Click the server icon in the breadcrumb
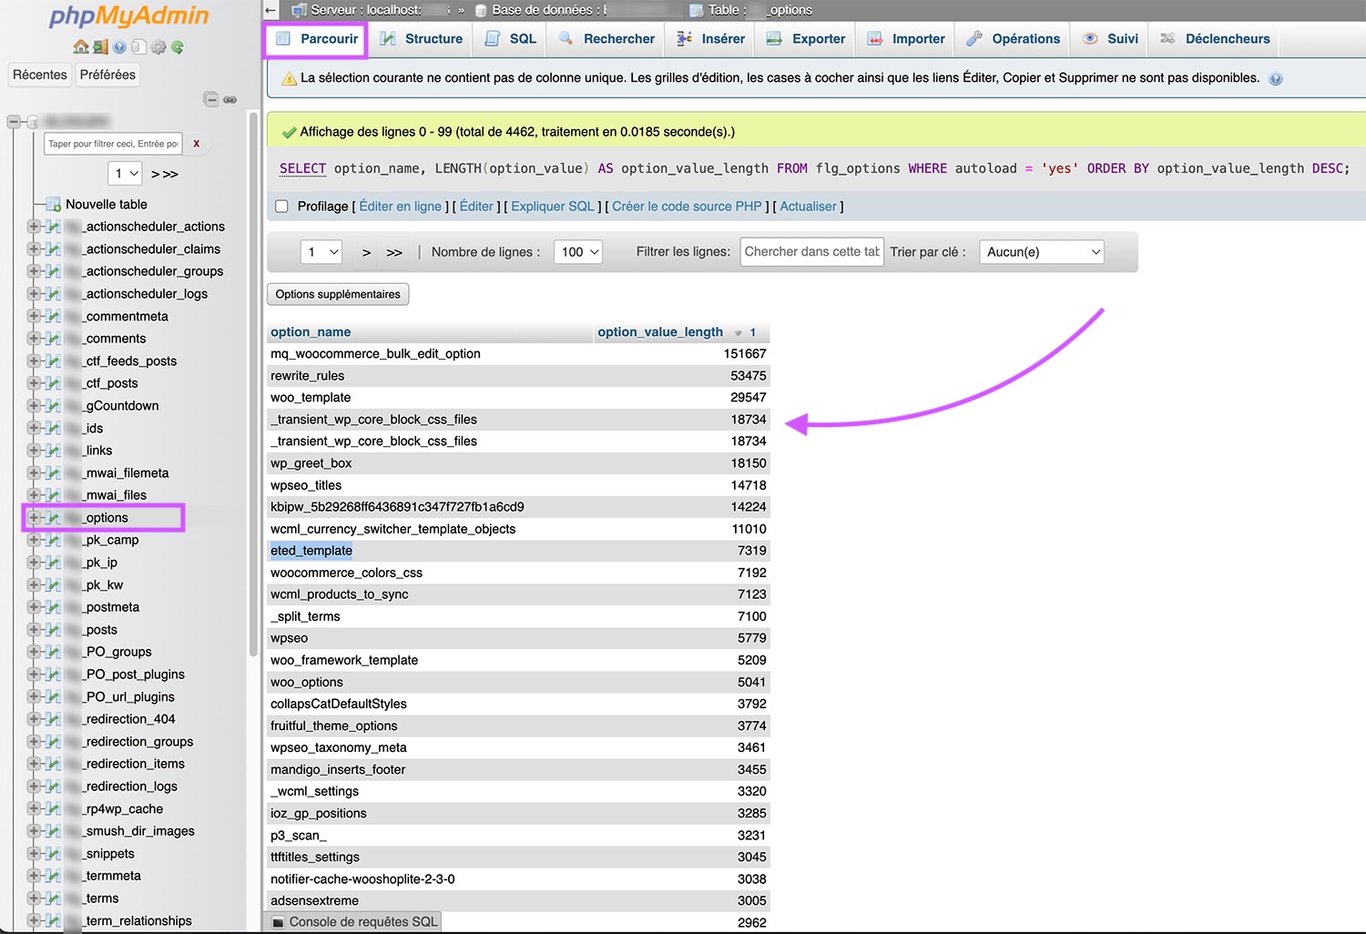1366x934 pixels. [x=299, y=10]
